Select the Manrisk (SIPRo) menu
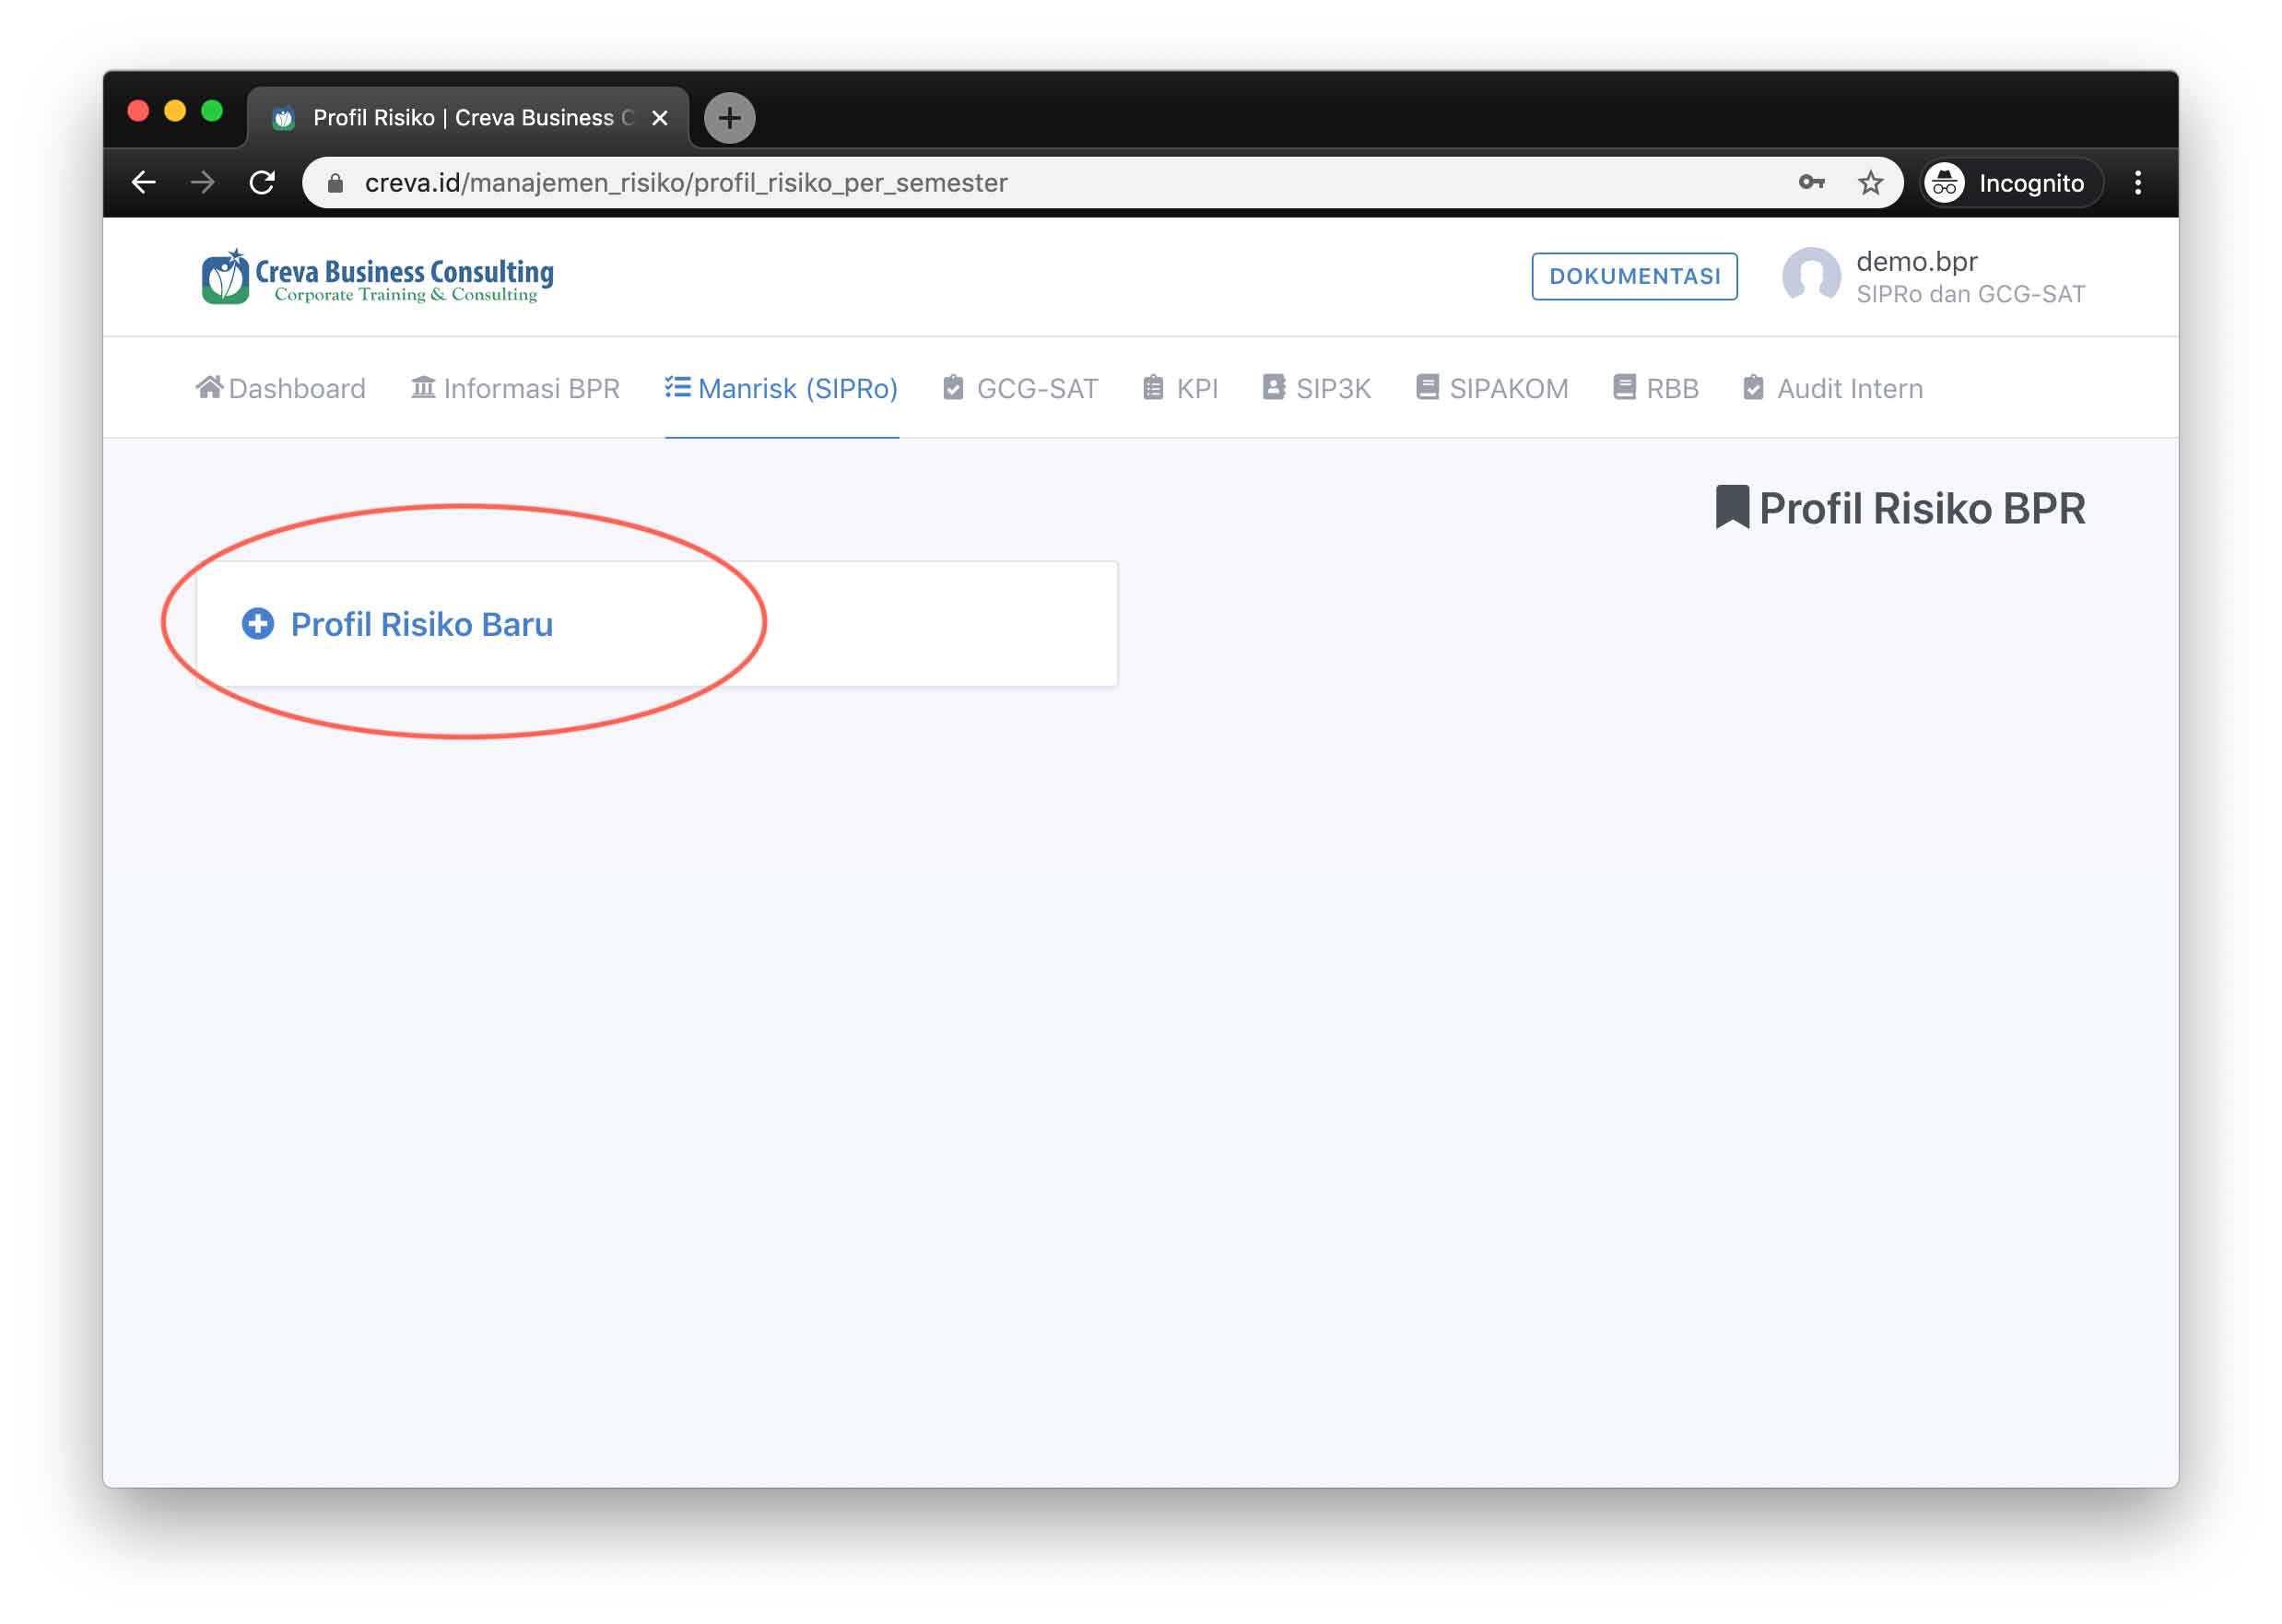The height and width of the screenshot is (1624, 2282). click(781, 388)
